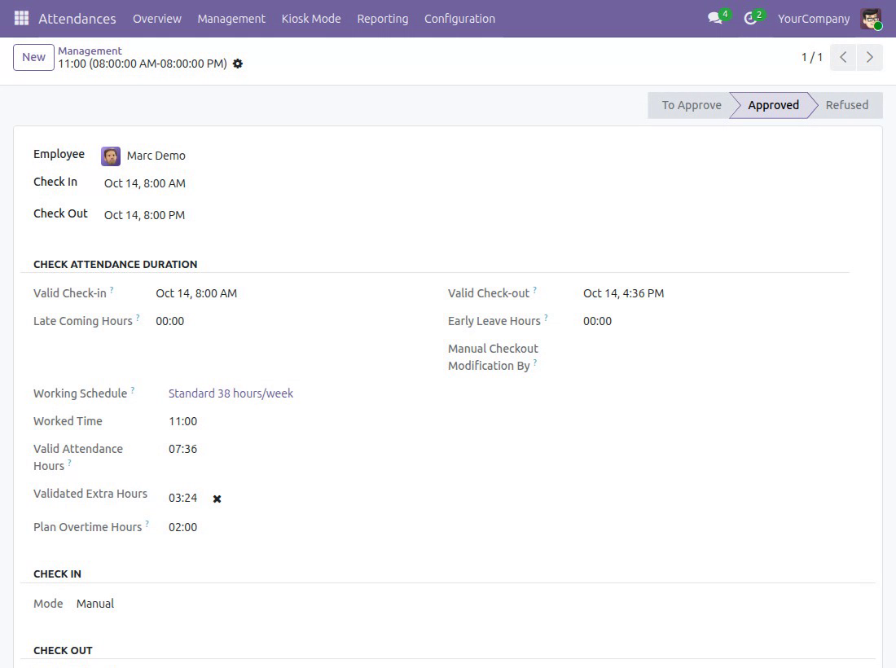Viewport: 896px width, 668px height.
Task: Refuse extra hours with X icon
Action: click(217, 499)
